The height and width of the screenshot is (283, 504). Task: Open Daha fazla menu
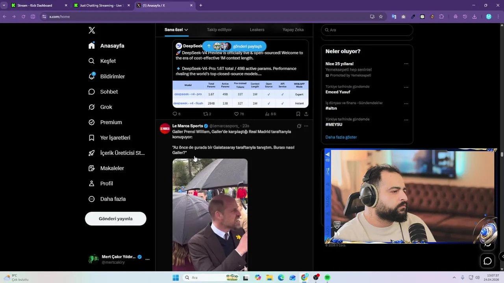107,199
